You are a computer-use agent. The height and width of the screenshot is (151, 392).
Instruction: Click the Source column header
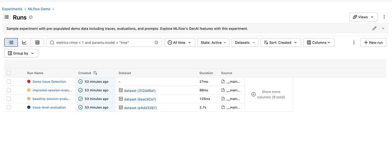pos(226,73)
